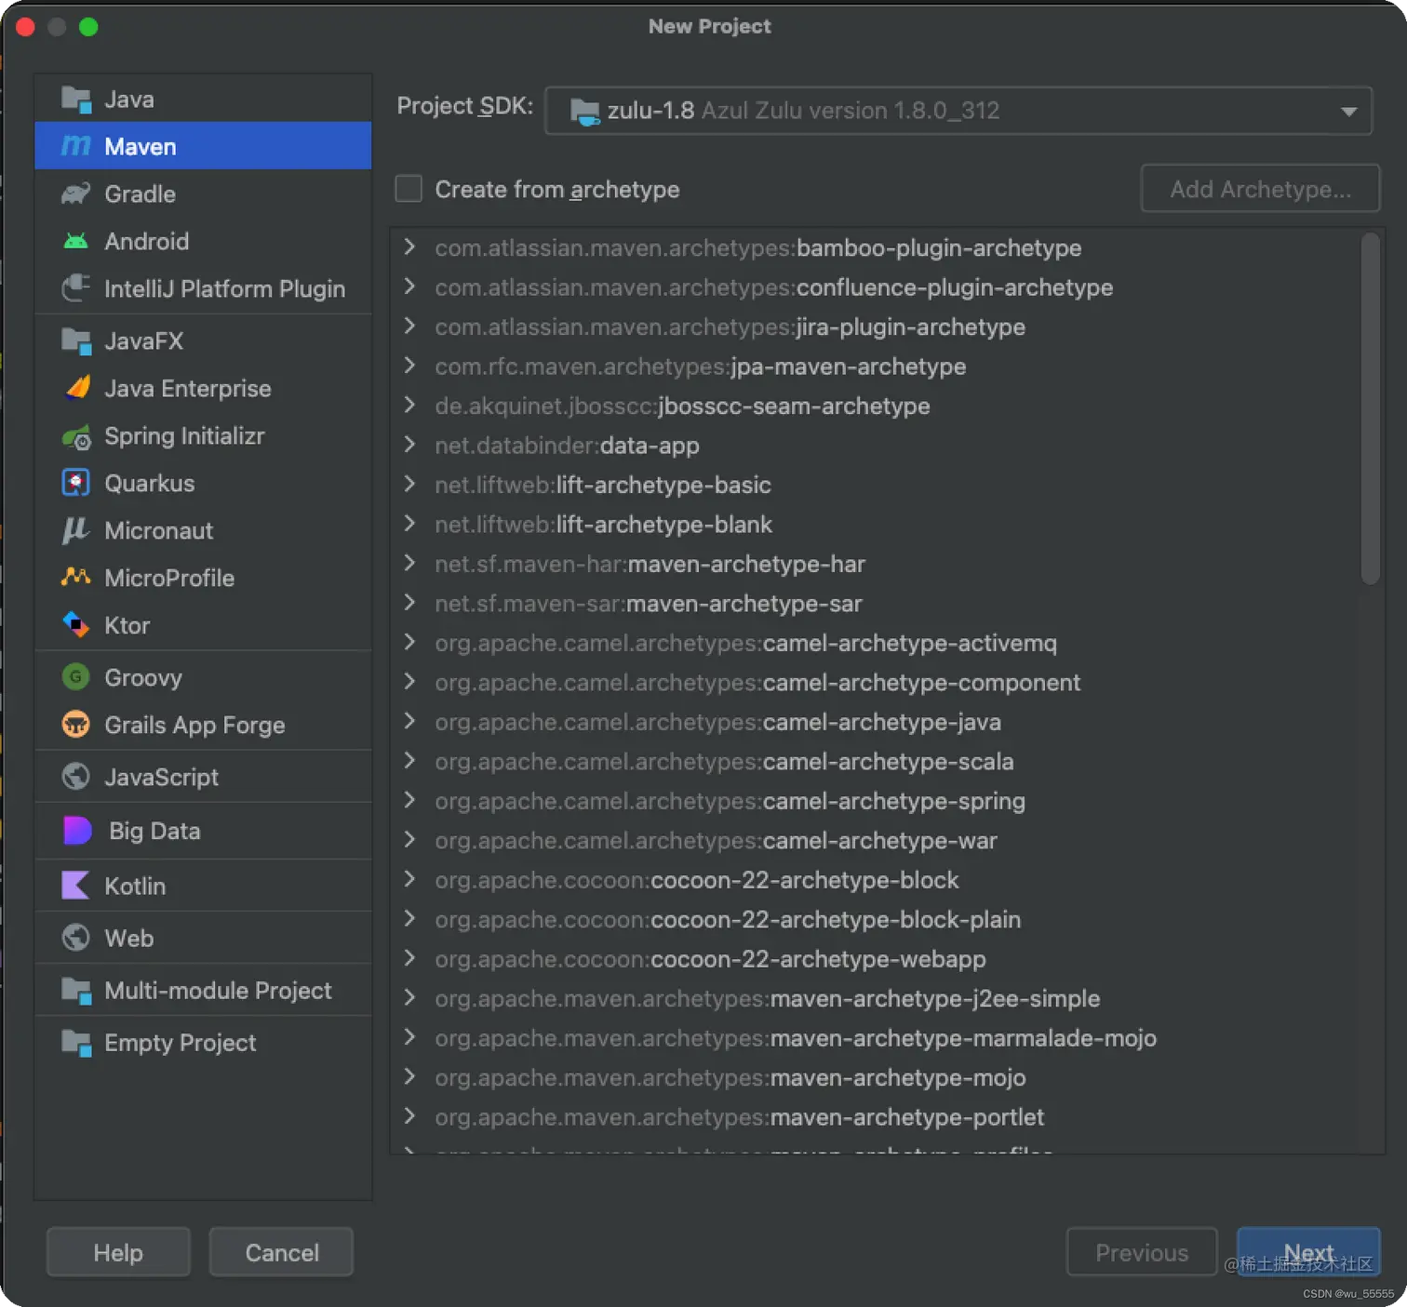The image size is (1407, 1307).
Task: Pick Empty Project in the list
Action: pyautogui.click(x=203, y=1043)
